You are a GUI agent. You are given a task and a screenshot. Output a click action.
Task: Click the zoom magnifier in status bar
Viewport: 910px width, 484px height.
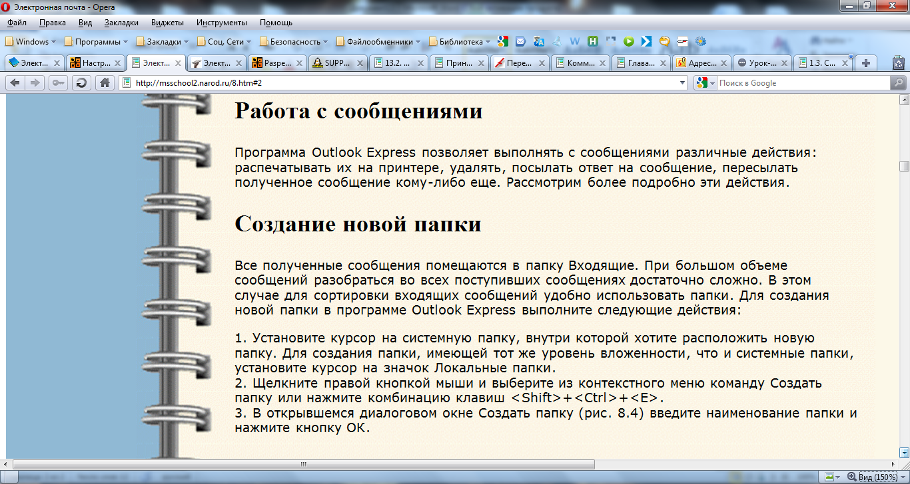[851, 477]
